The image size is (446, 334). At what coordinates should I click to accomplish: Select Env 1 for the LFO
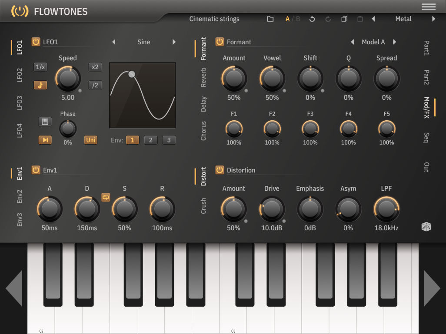[133, 140]
